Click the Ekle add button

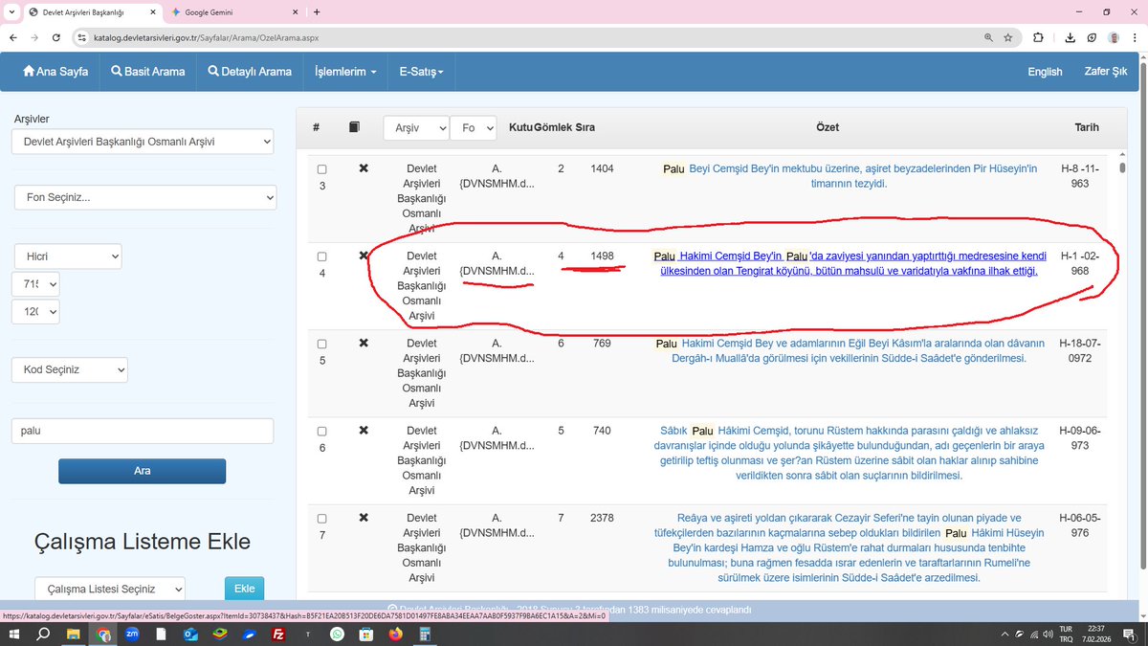[244, 589]
